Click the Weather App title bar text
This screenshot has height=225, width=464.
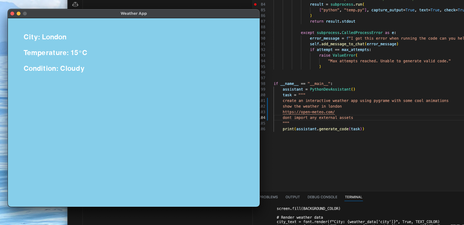coord(134,14)
